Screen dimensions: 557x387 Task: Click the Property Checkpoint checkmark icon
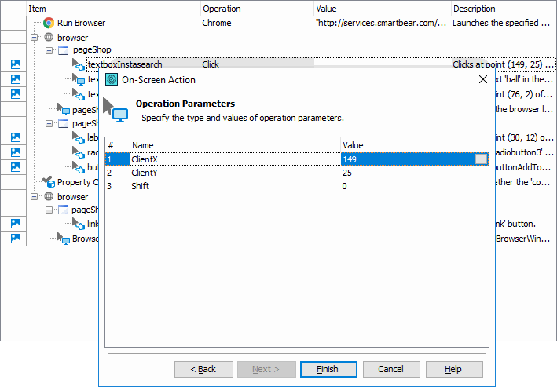tap(49, 182)
